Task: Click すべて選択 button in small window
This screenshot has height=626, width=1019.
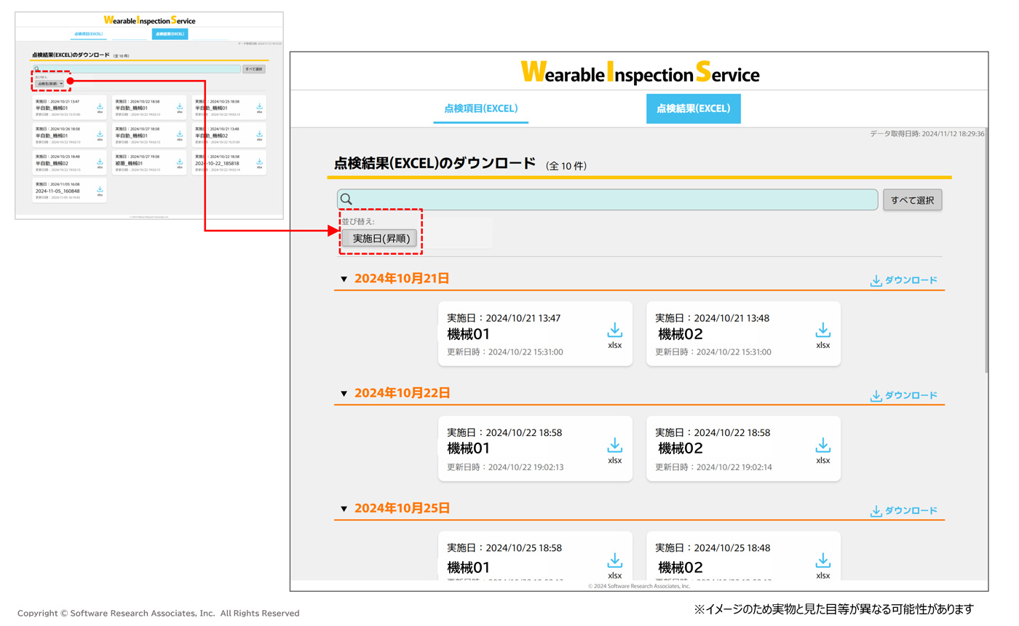Action: click(254, 69)
